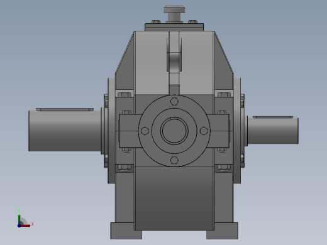The height and width of the screenshot is (245, 327).
Task: Select the left side bearing cover flange
Action: click(x=111, y=131)
